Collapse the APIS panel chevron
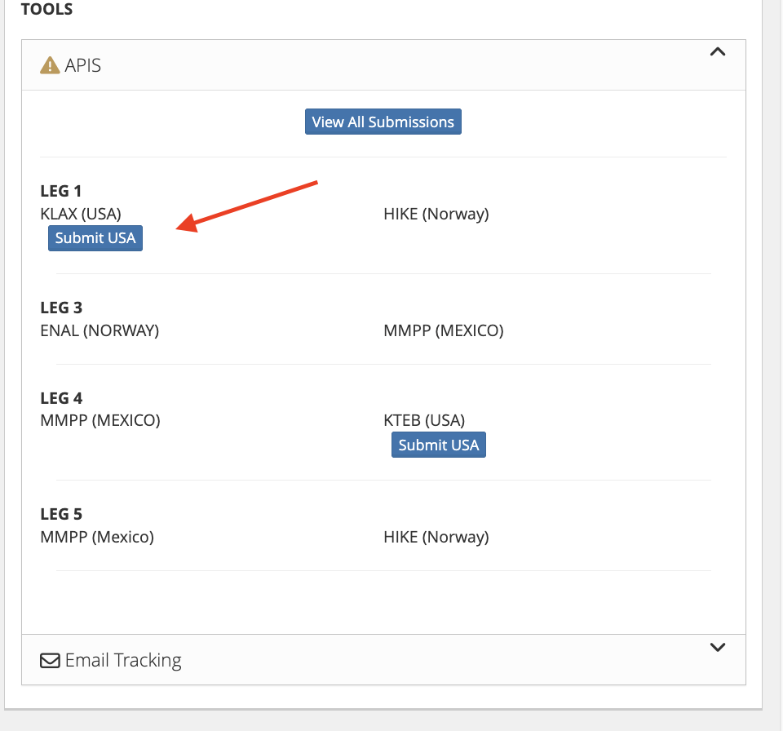783x731 pixels. [718, 52]
